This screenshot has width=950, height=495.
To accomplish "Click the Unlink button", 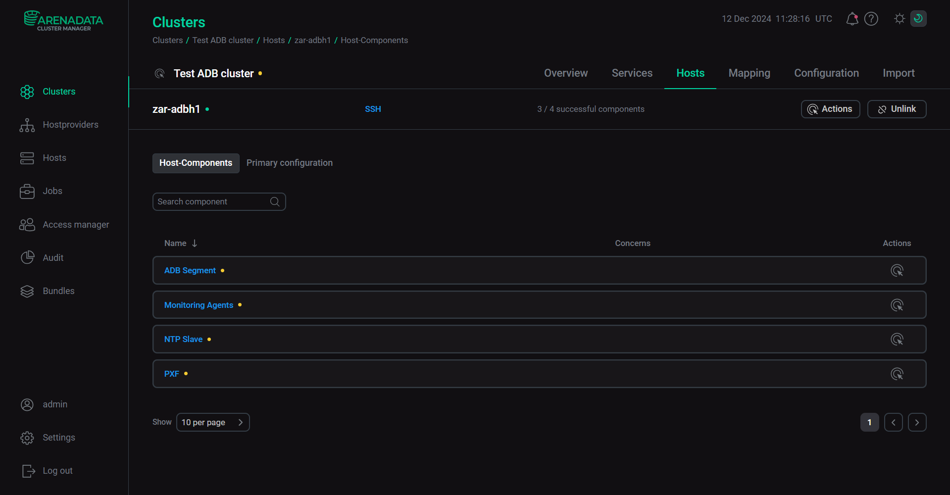I will tap(897, 109).
